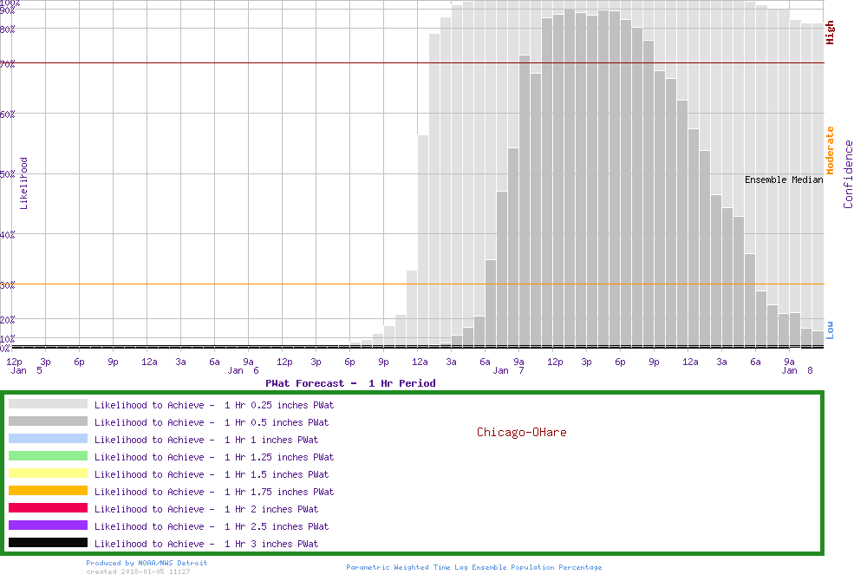Click the yellow 1.5 inches PWat swatch
This screenshot has width=867, height=581.
click(x=48, y=473)
